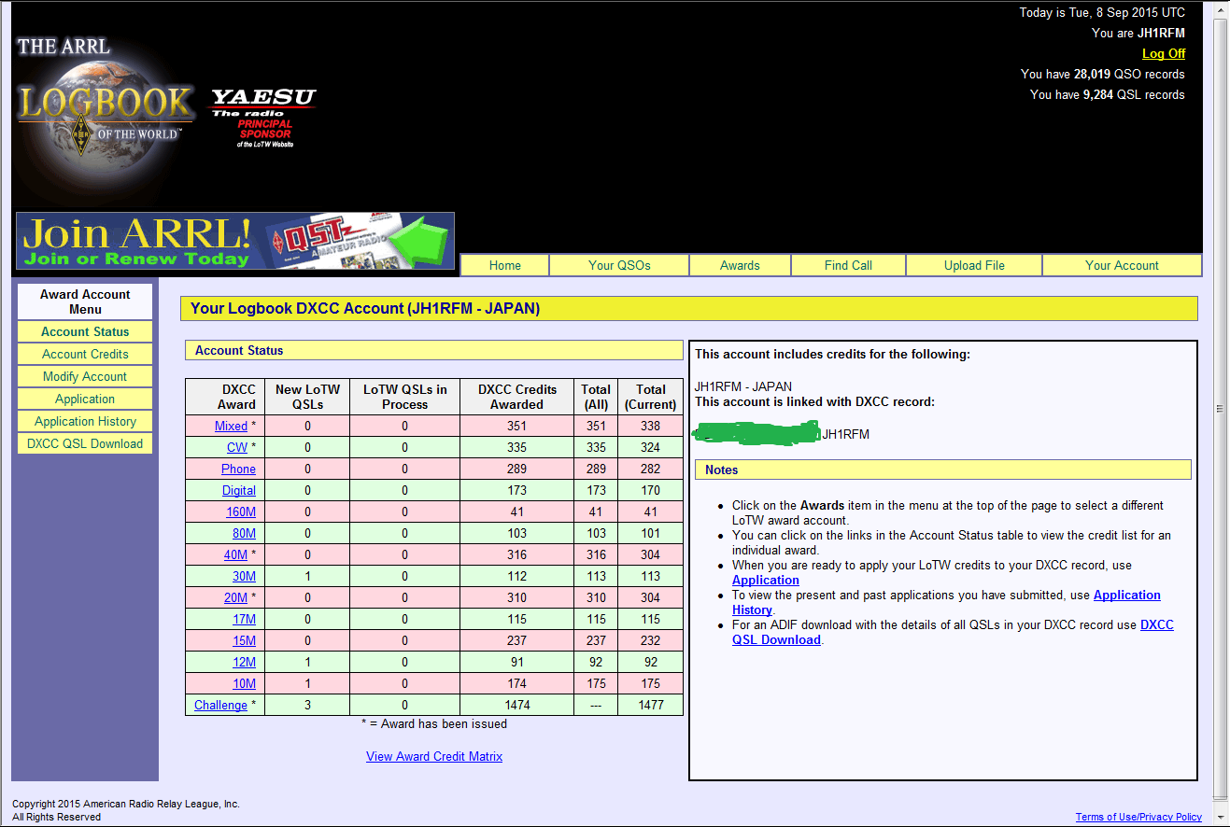Select Account Credits in sidebar menu
Screen dimensions: 1230x827
pyautogui.click(x=85, y=354)
